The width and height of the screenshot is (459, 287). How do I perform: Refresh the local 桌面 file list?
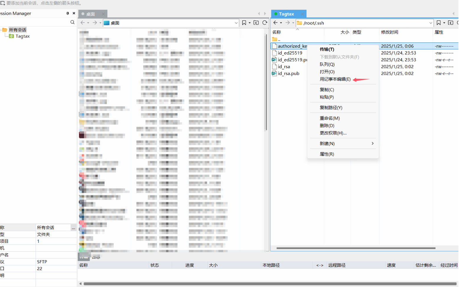point(265,23)
